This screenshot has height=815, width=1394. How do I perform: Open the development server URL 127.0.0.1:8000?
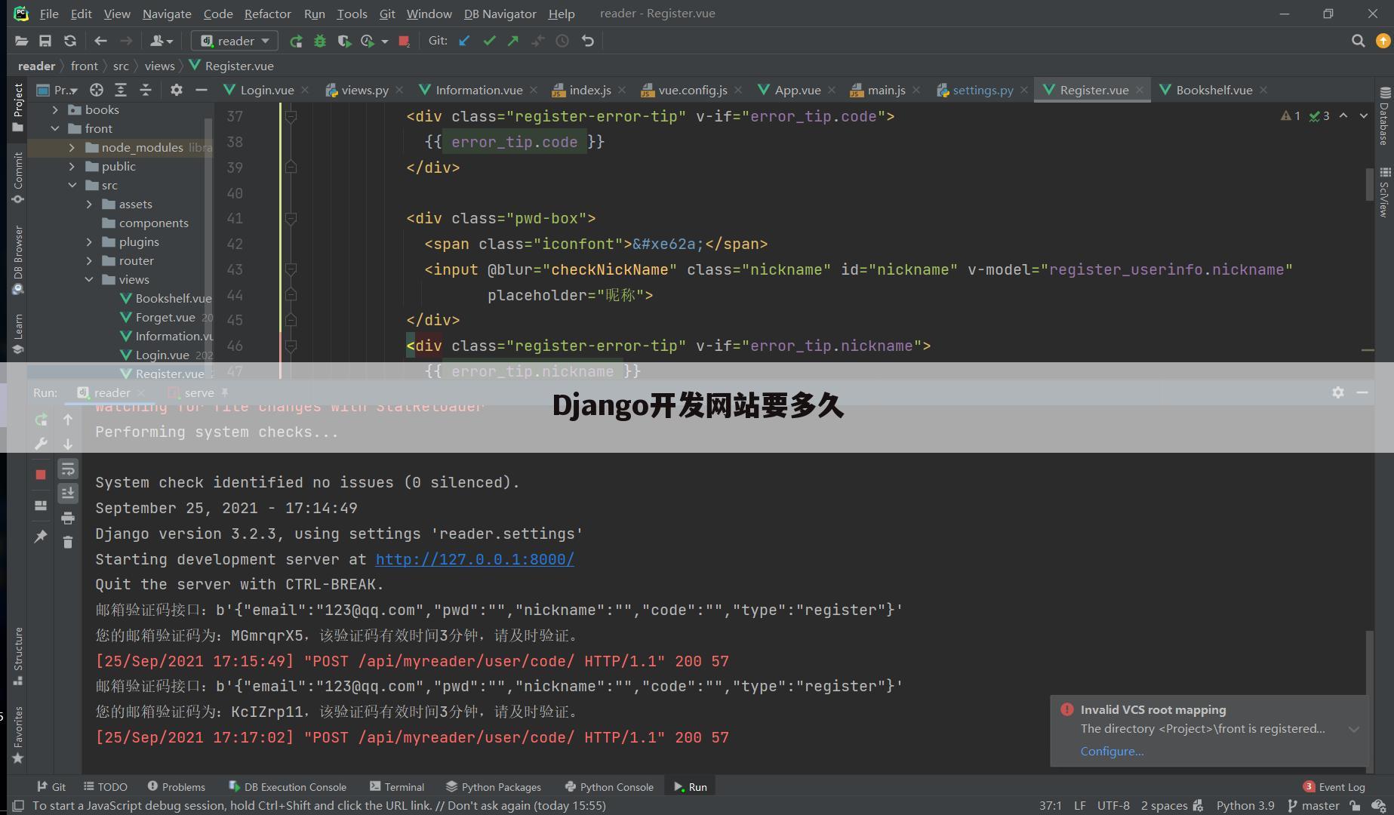(x=475, y=559)
